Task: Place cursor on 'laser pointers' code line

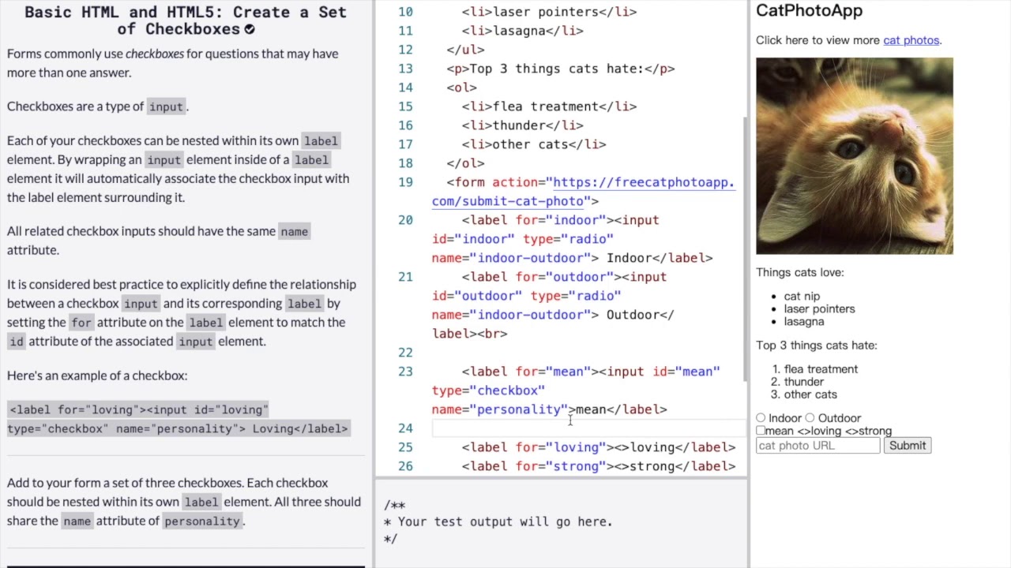Action: click(x=549, y=12)
